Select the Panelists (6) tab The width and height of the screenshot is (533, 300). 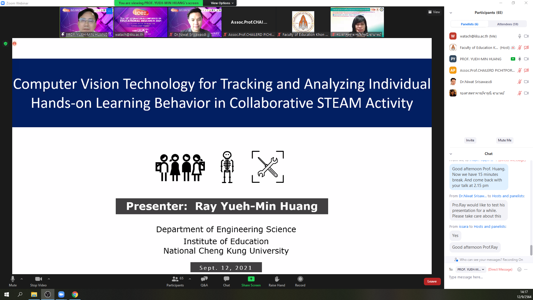(469, 24)
